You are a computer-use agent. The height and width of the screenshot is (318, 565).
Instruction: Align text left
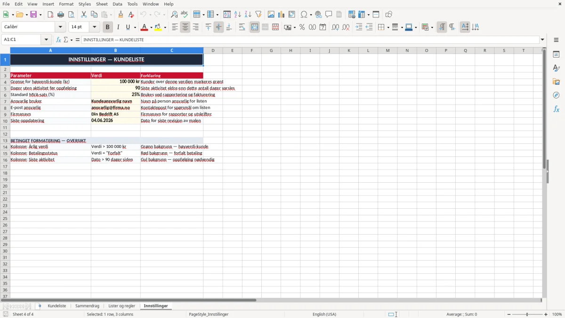coord(175,27)
